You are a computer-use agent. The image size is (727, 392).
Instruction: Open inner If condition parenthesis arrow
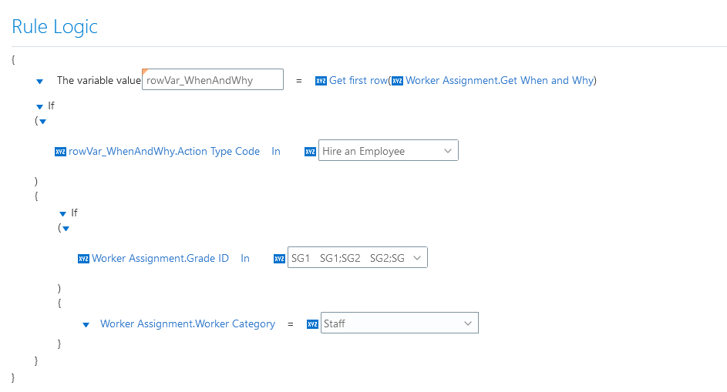click(x=66, y=229)
